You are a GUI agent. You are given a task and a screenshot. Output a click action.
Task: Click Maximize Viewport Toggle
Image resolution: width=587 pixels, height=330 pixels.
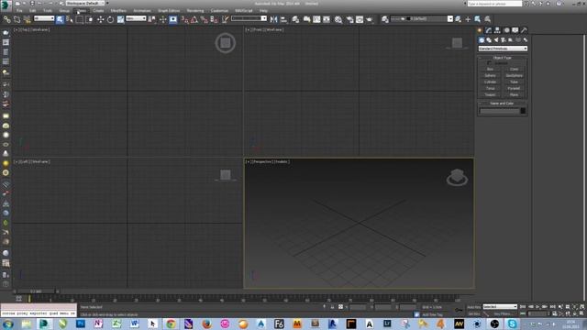(x=581, y=313)
